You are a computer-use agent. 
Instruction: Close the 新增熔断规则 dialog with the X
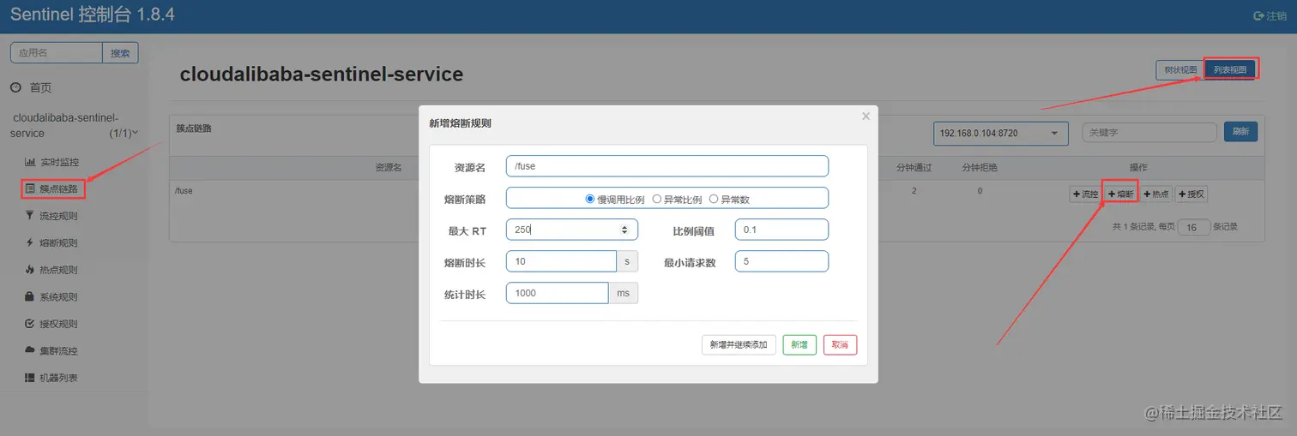click(x=866, y=116)
